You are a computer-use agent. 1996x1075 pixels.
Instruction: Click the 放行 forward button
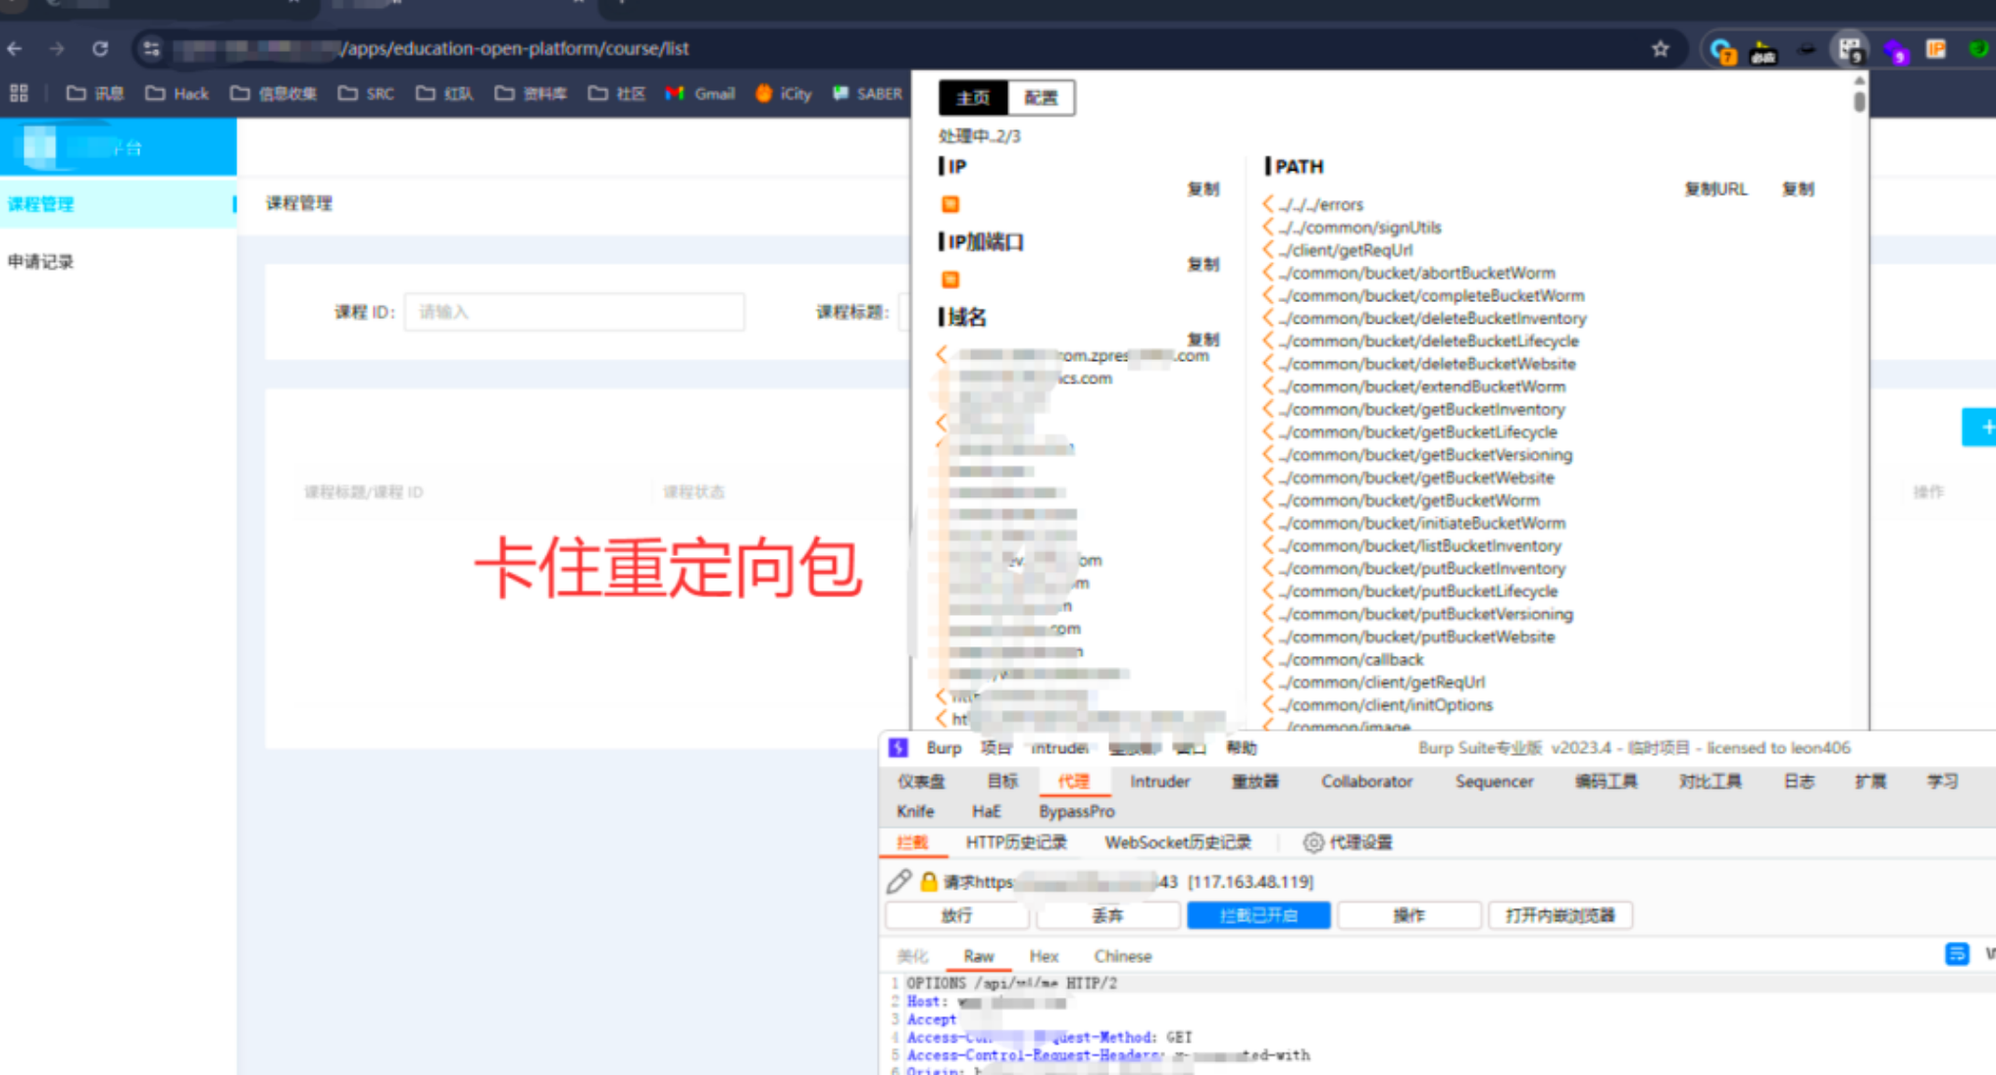pyautogui.click(x=956, y=915)
